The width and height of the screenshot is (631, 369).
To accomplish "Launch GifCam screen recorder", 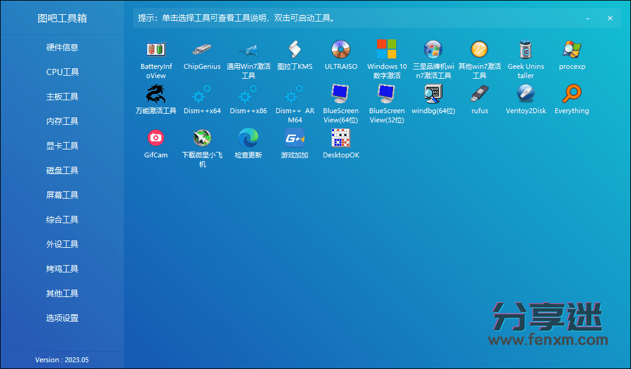I will point(155,143).
